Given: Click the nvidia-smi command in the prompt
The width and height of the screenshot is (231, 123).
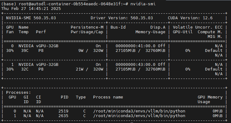Looking at the screenshot, I should pyautogui.click(x=143, y=4).
